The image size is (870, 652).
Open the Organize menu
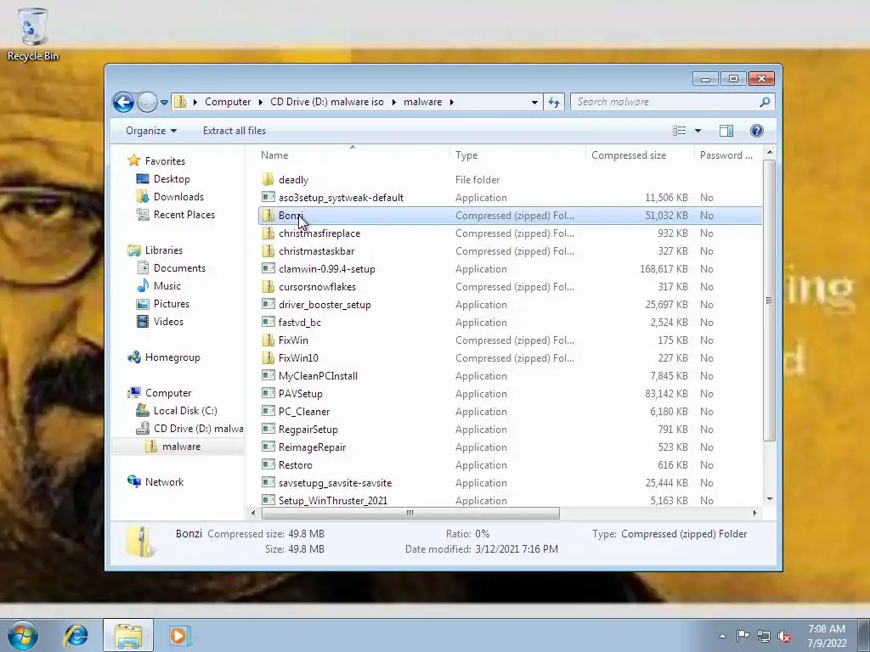tap(151, 131)
